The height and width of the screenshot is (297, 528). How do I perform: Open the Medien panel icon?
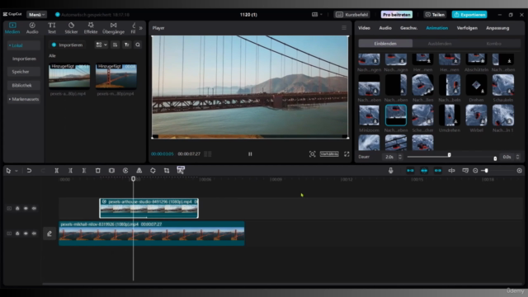click(12, 28)
